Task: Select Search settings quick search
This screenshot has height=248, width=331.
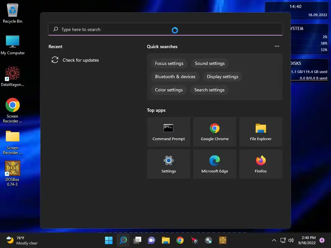Action: [209, 90]
